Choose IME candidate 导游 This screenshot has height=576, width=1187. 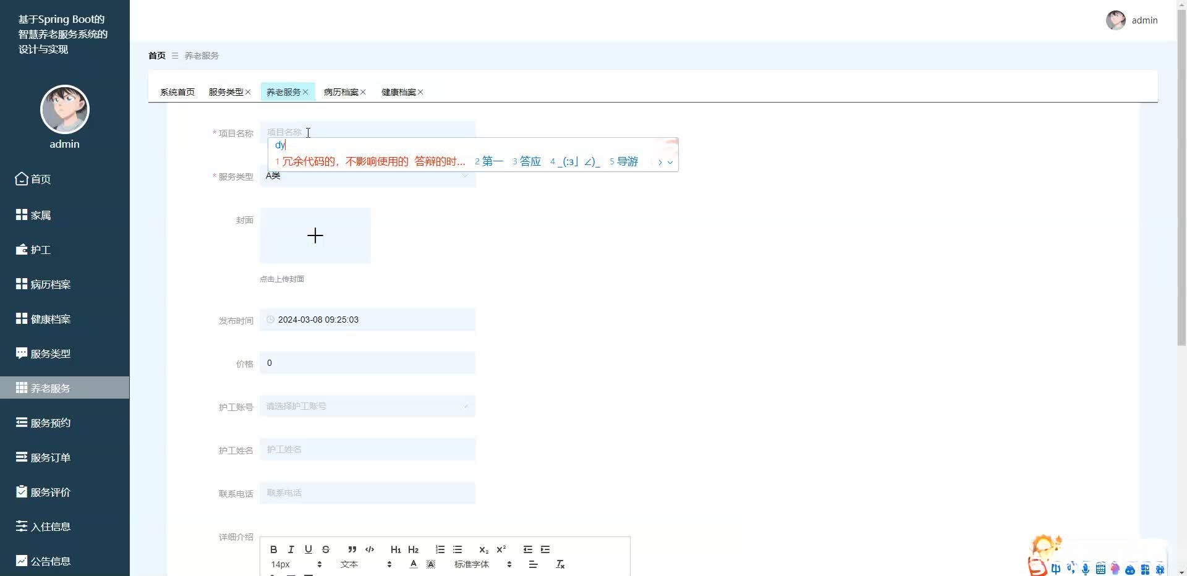(x=624, y=161)
